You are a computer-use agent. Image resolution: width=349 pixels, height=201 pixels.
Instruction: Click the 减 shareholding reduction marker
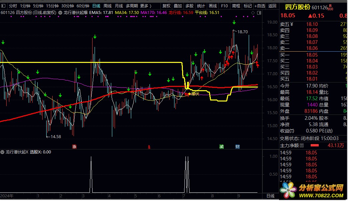coord(221,146)
